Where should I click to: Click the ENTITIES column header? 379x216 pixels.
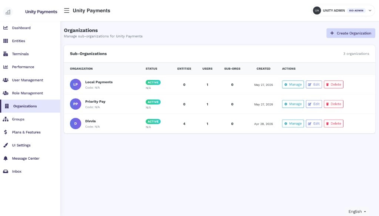184,69
